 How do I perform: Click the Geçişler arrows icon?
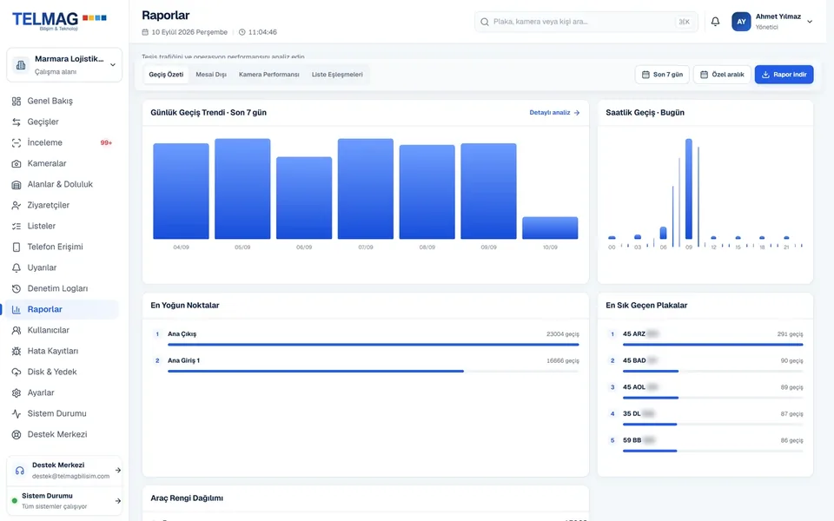pyautogui.click(x=17, y=122)
